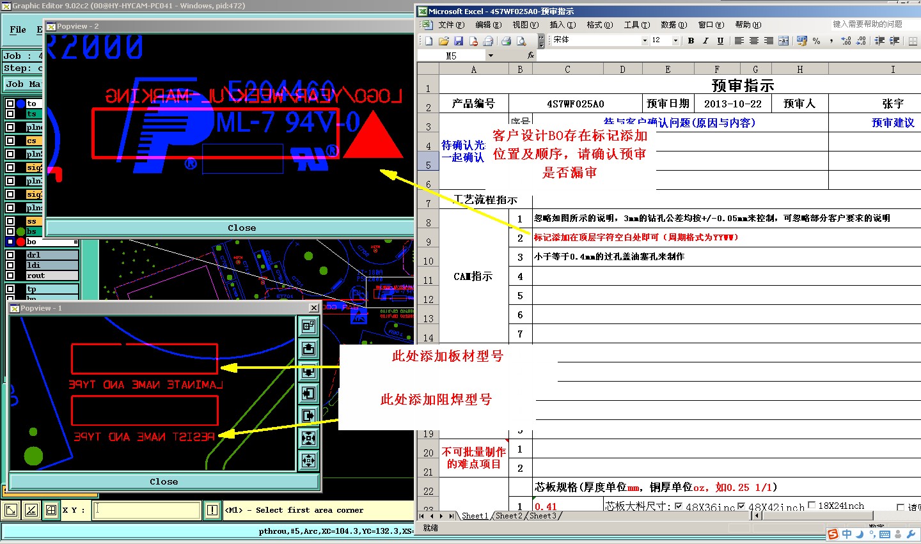Click the red color dot of 'bo' layer
This screenshot has width=921, height=544.
click(20, 242)
